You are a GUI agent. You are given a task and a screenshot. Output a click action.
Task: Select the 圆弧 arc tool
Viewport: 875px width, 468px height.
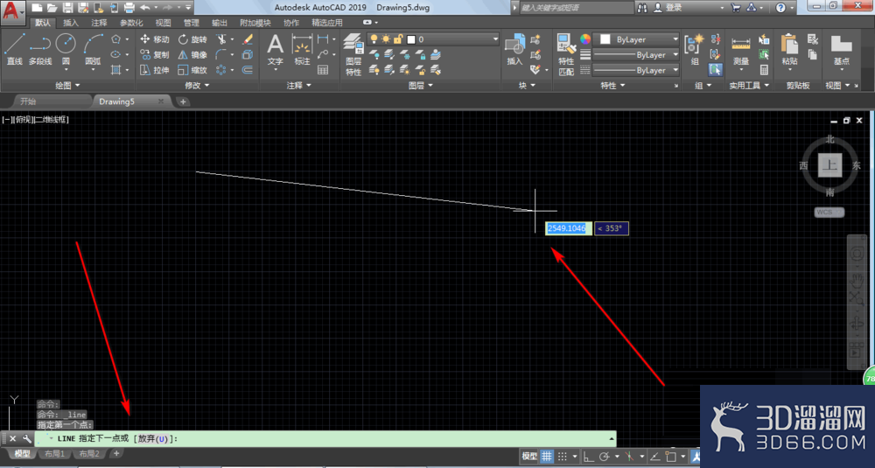point(94,50)
